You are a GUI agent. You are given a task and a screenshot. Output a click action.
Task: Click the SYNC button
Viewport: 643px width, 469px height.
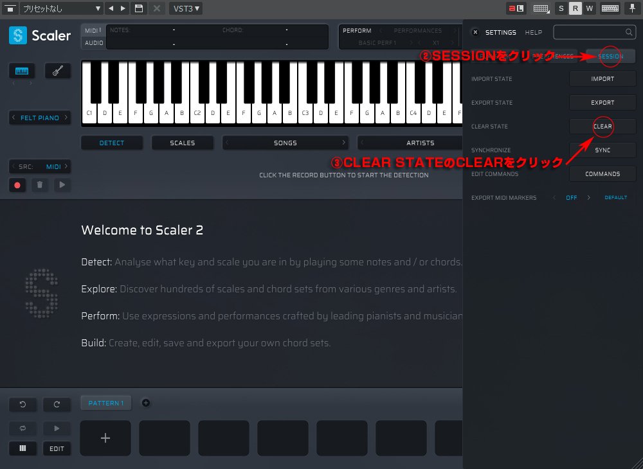602,150
